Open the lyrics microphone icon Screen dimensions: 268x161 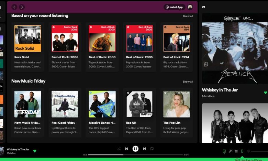[230, 151]
